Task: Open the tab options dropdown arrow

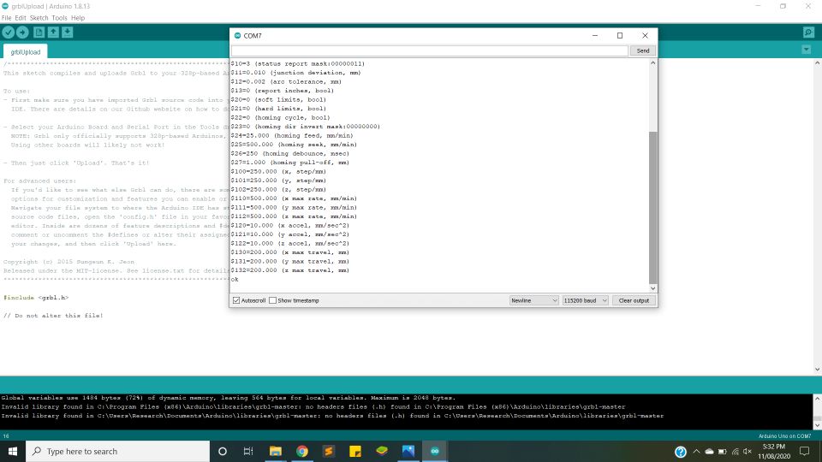Action: [x=807, y=50]
